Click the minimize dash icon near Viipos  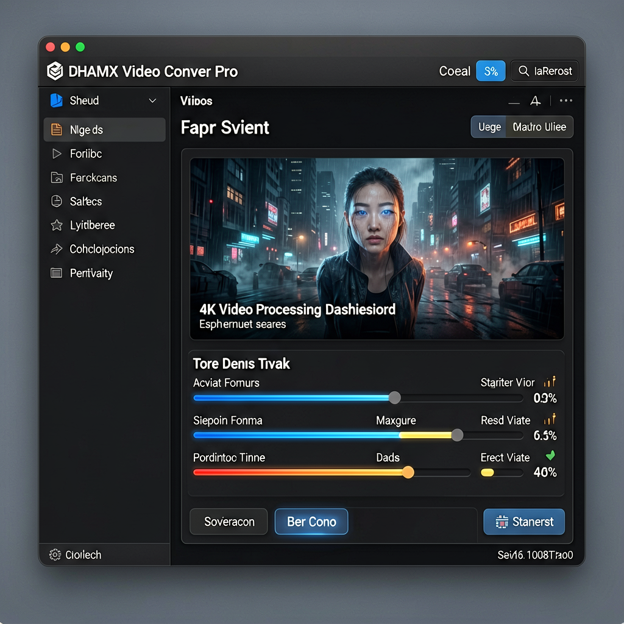tap(514, 103)
